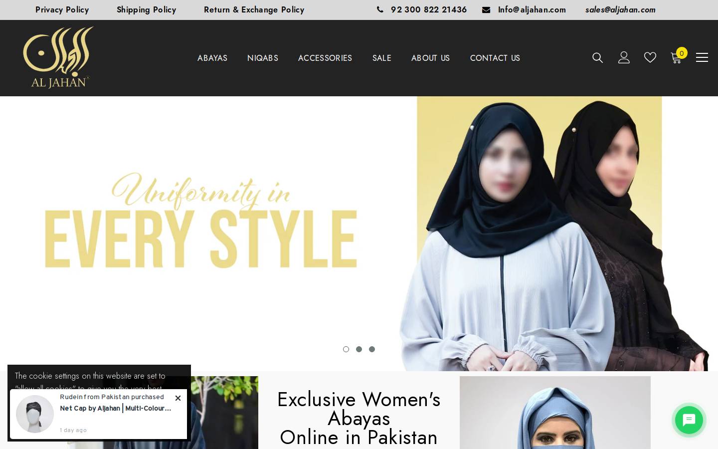Open the shopping cart icon
The height and width of the screenshot is (449, 718).
(676, 58)
